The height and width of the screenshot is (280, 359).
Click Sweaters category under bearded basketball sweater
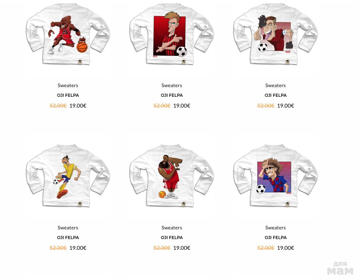coord(172,228)
